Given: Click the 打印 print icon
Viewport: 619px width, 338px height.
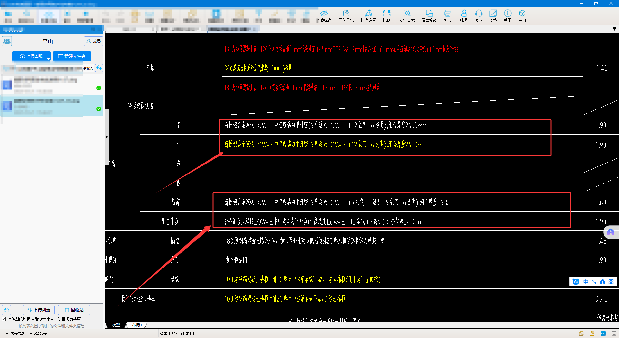Looking at the screenshot, I should [447, 16].
